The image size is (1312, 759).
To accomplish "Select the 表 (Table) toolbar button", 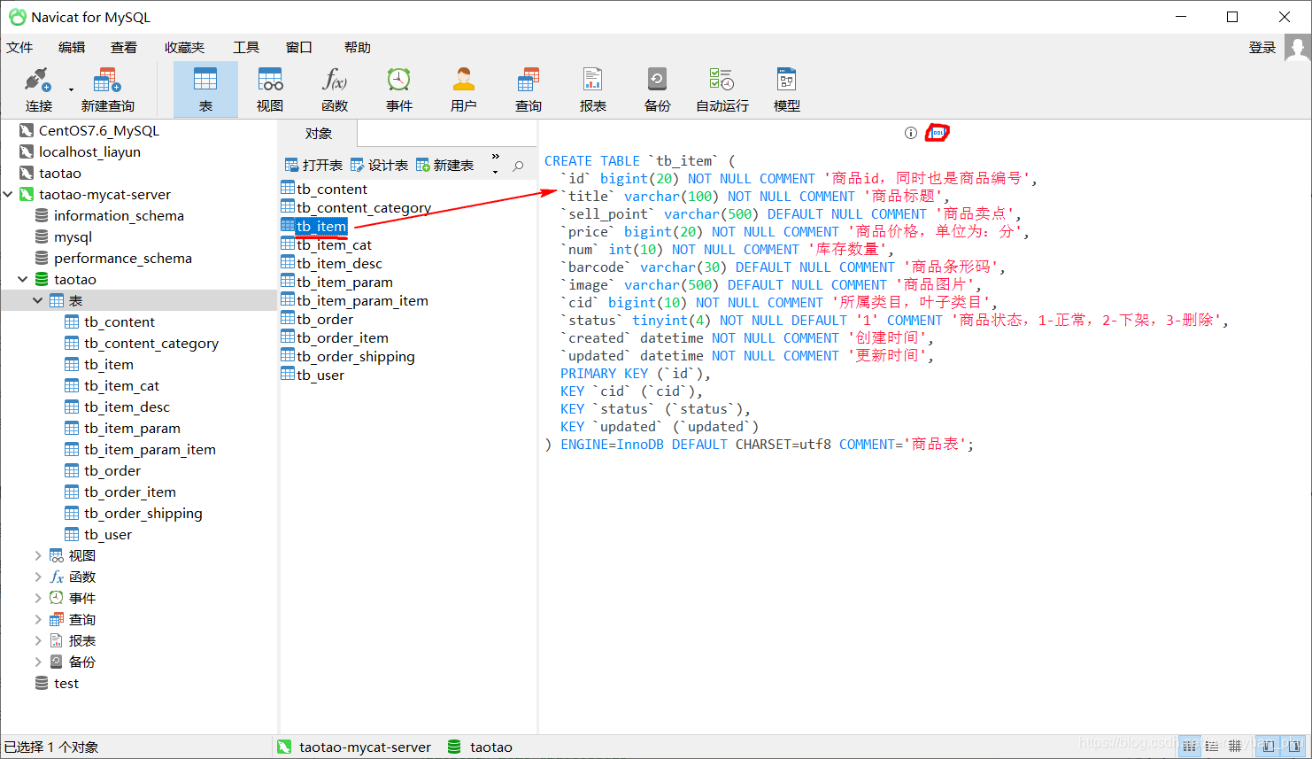I will [x=205, y=89].
